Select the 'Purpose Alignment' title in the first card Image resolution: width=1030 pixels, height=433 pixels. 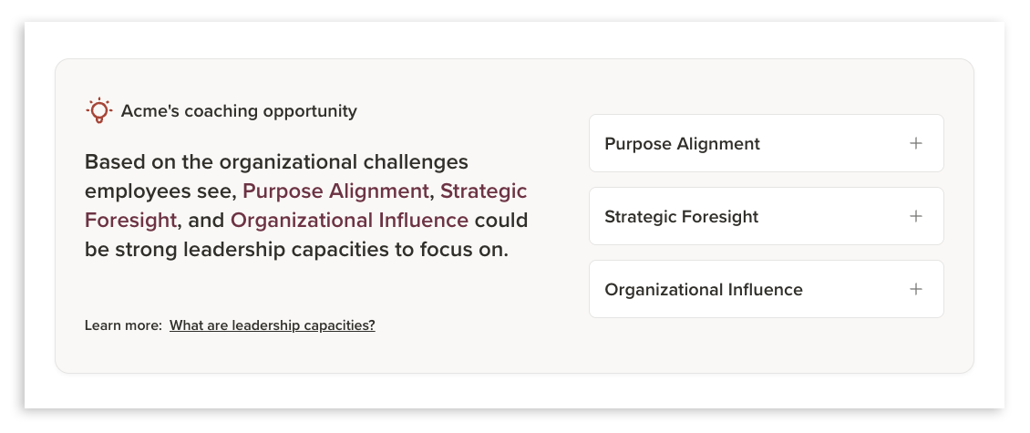pyautogui.click(x=682, y=144)
